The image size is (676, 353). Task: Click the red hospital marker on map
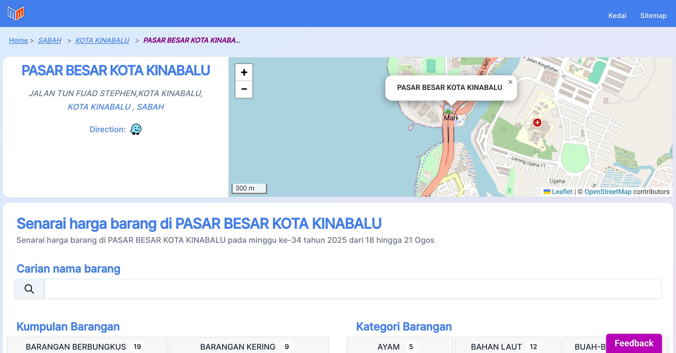[x=537, y=123]
